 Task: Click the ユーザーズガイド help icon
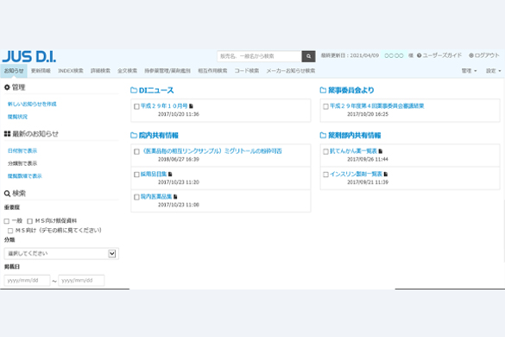419,55
